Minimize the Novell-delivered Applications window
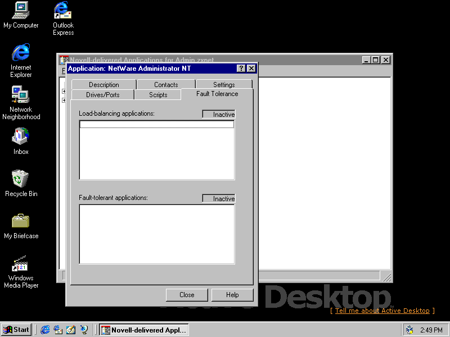 coord(366,60)
